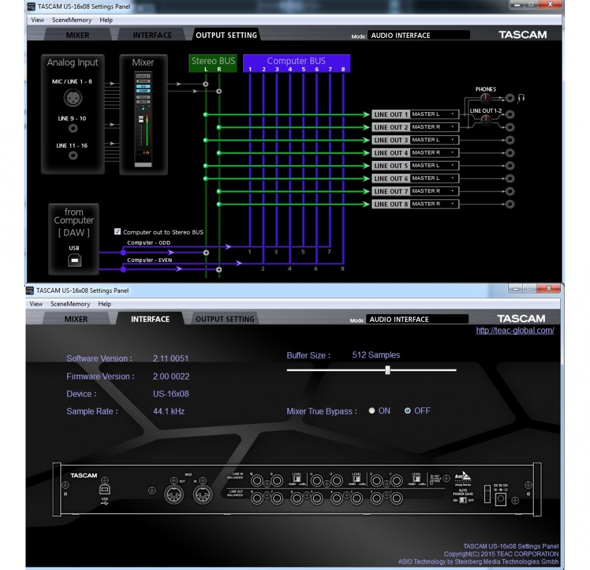
Task: Click the MIDI OUT connector on rear panel
Action: pos(174,495)
